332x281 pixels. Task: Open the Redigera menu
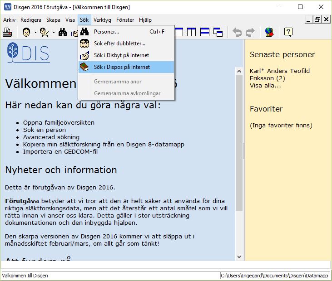31,20
